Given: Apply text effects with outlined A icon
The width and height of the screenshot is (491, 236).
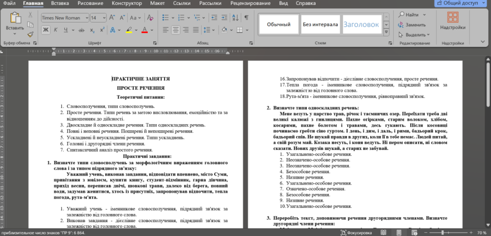Looking at the screenshot, I should click(x=113, y=30).
